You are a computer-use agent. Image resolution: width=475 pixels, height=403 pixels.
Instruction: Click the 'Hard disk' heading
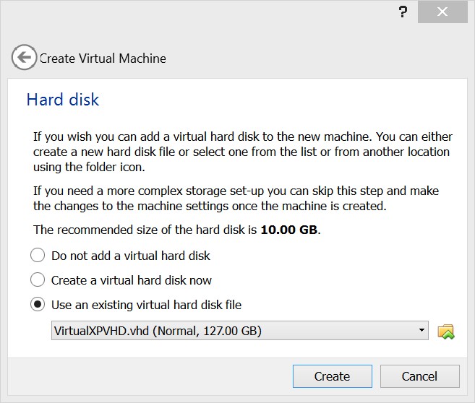(x=63, y=100)
